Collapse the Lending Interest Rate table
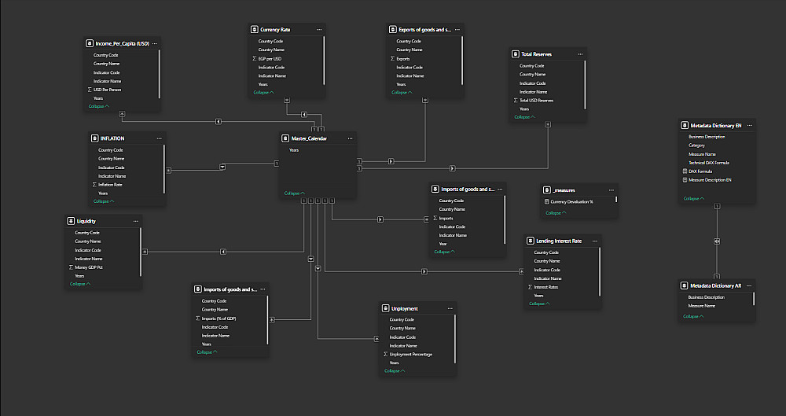This screenshot has width=786, height=416. 539,304
